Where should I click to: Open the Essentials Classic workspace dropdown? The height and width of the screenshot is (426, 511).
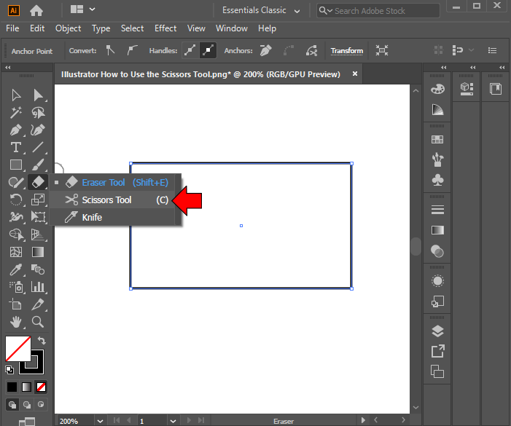(x=264, y=10)
